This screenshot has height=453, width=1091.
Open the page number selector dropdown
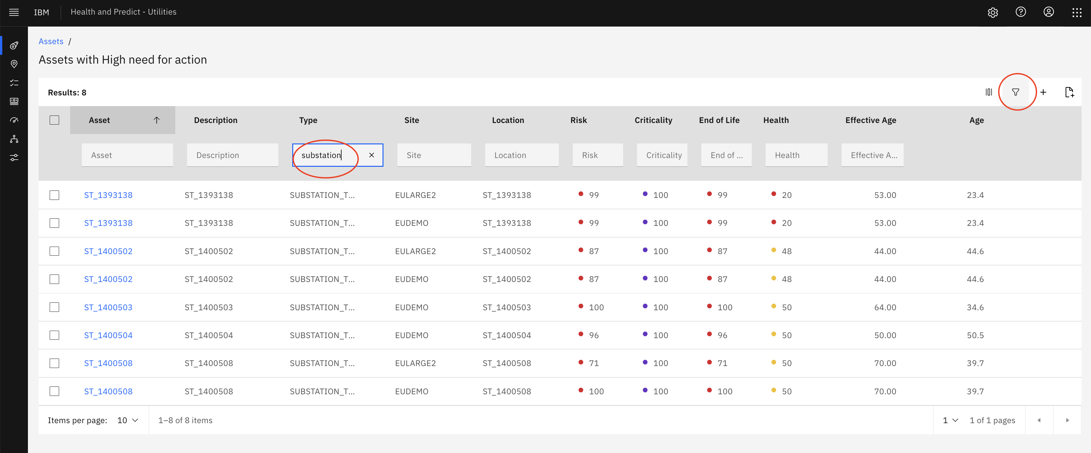(950, 420)
